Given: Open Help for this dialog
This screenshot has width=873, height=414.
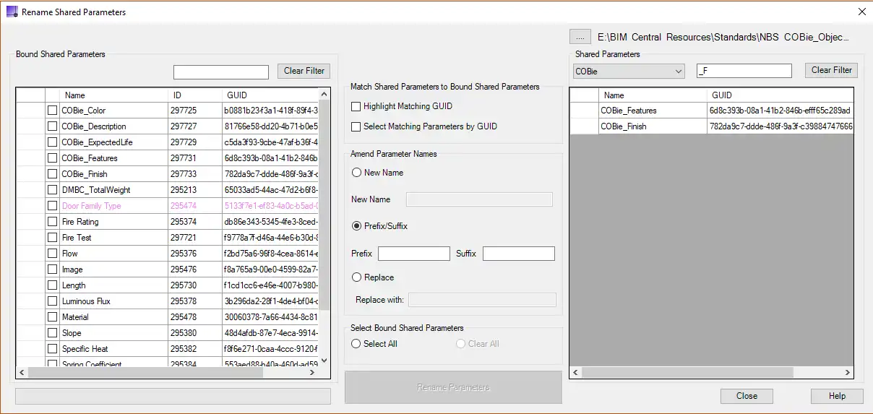Looking at the screenshot, I should (x=836, y=396).
